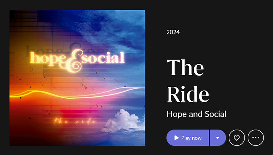Viewport: 273px width, 155px height.
Task: Click the 2024 release year label
Action: click(173, 32)
